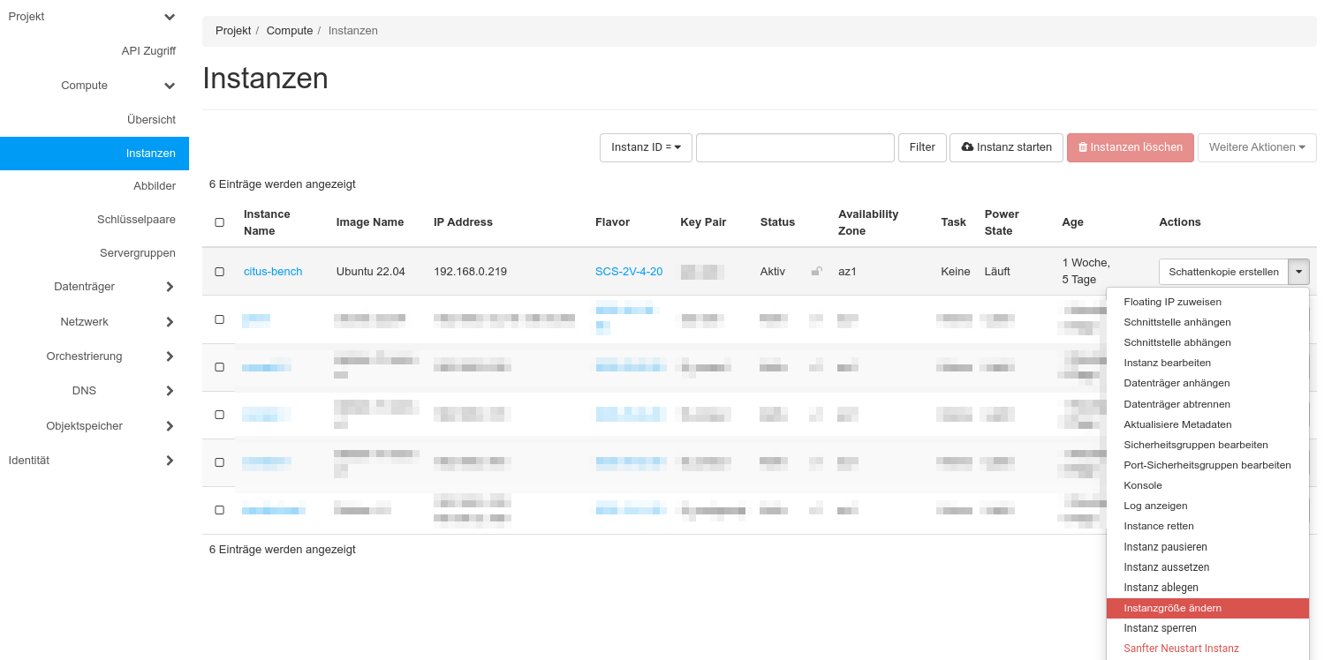Viewport: 1324px width, 660px height.
Task: Open the active Instanzen sidebar item
Action: (95, 154)
